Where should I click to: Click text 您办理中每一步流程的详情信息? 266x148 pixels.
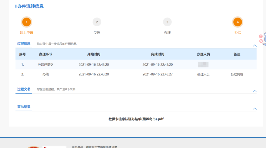pyautogui.click(x=57, y=44)
